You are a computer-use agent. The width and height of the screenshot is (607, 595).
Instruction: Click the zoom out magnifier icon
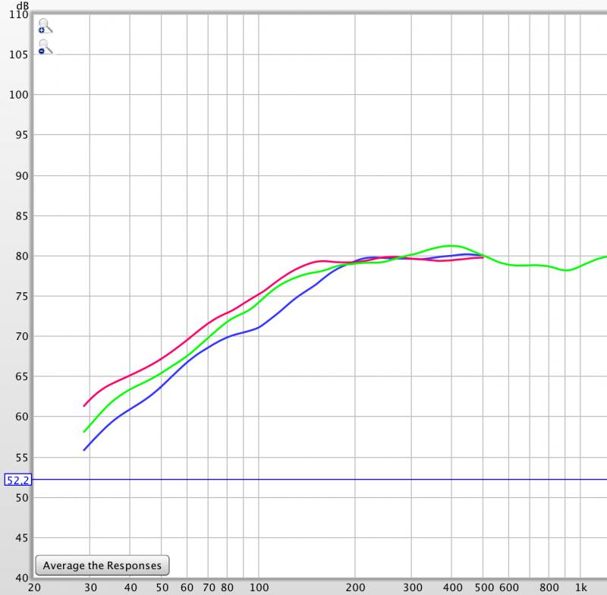(x=45, y=47)
